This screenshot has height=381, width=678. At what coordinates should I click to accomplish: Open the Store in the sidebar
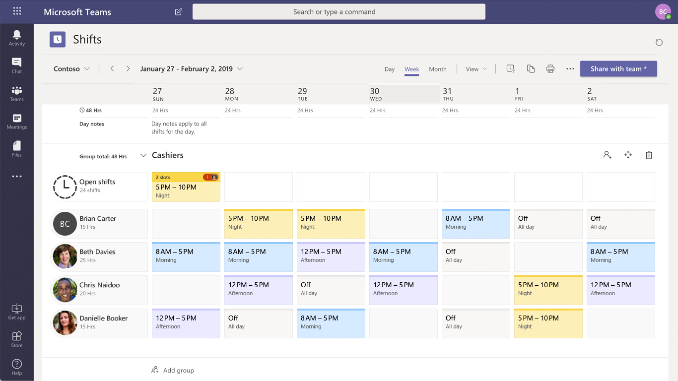pos(17,339)
